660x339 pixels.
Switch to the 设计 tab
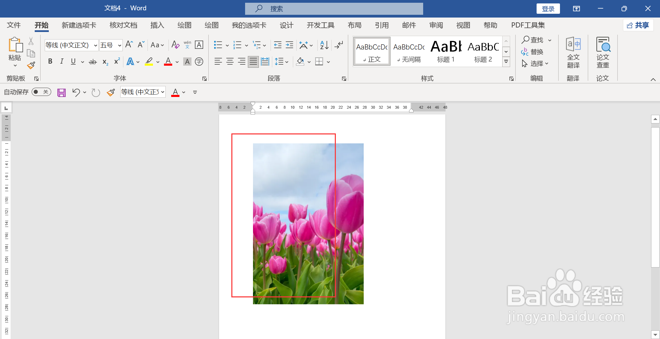pyautogui.click(x=286, y=25)
